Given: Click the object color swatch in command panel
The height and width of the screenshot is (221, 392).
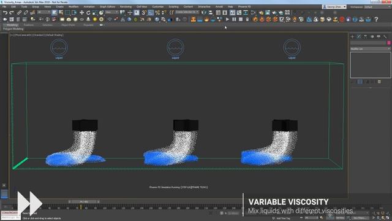Looking at the screenshot, I should [389, 43].
